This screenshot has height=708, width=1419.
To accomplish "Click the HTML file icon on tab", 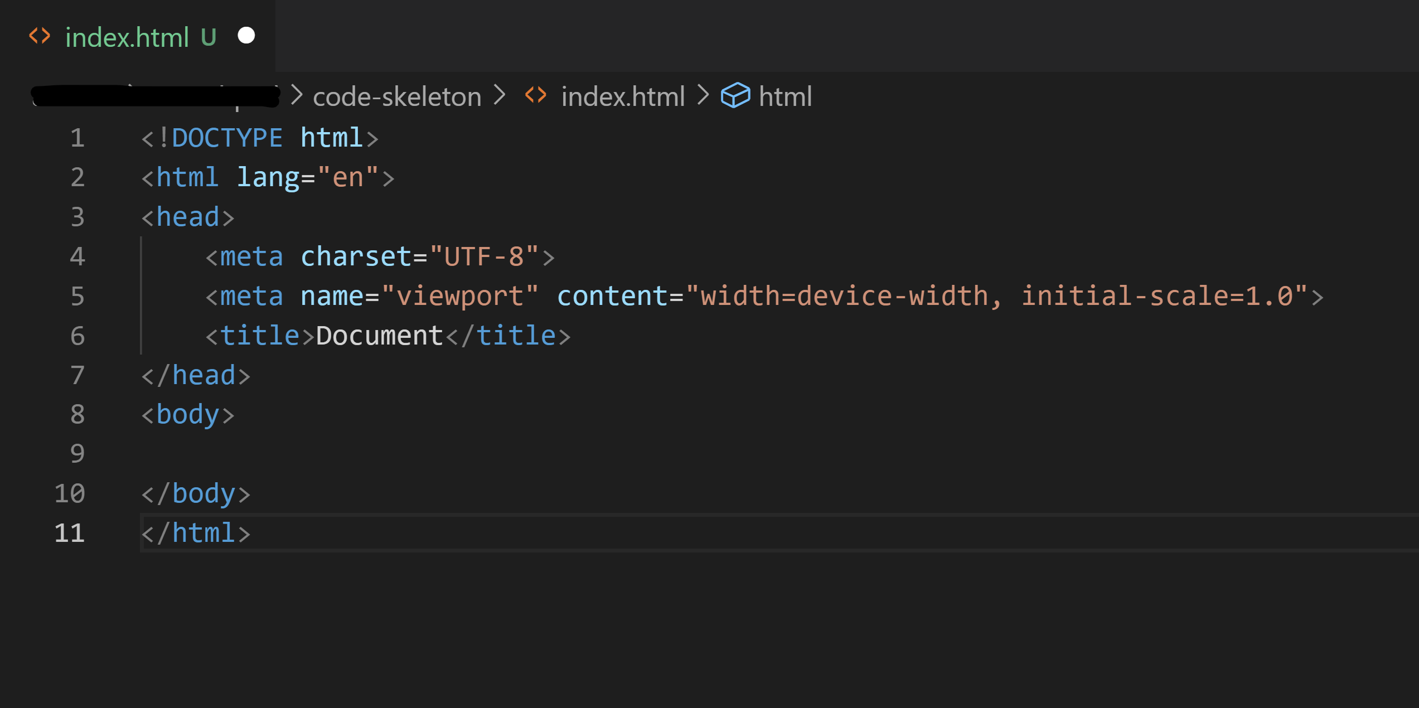I will pyautogui.click(x=40, y=36).
